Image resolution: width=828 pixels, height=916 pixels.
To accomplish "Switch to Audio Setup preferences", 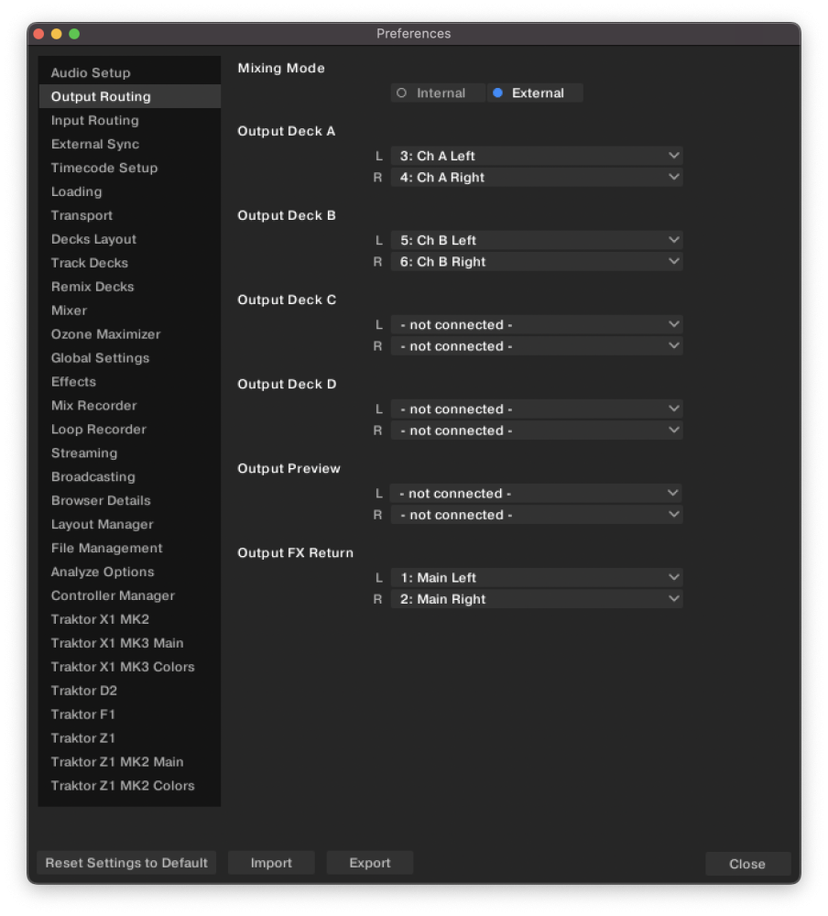I will pyautogui.click(x=91, y=73).
